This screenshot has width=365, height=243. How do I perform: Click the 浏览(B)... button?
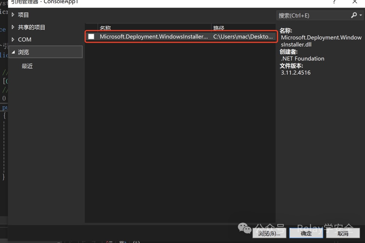tap(269, 233)
